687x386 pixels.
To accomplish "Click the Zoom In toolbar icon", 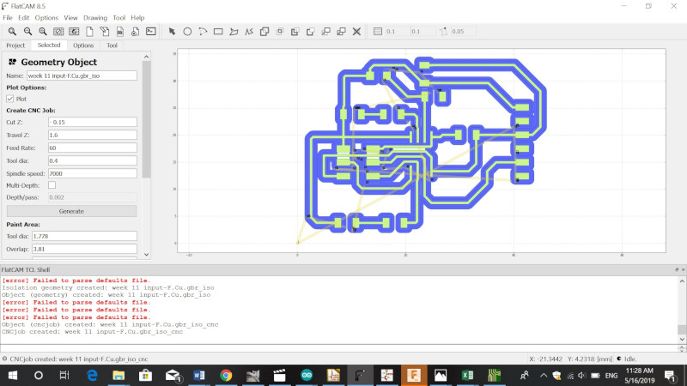I will [43, 32].
